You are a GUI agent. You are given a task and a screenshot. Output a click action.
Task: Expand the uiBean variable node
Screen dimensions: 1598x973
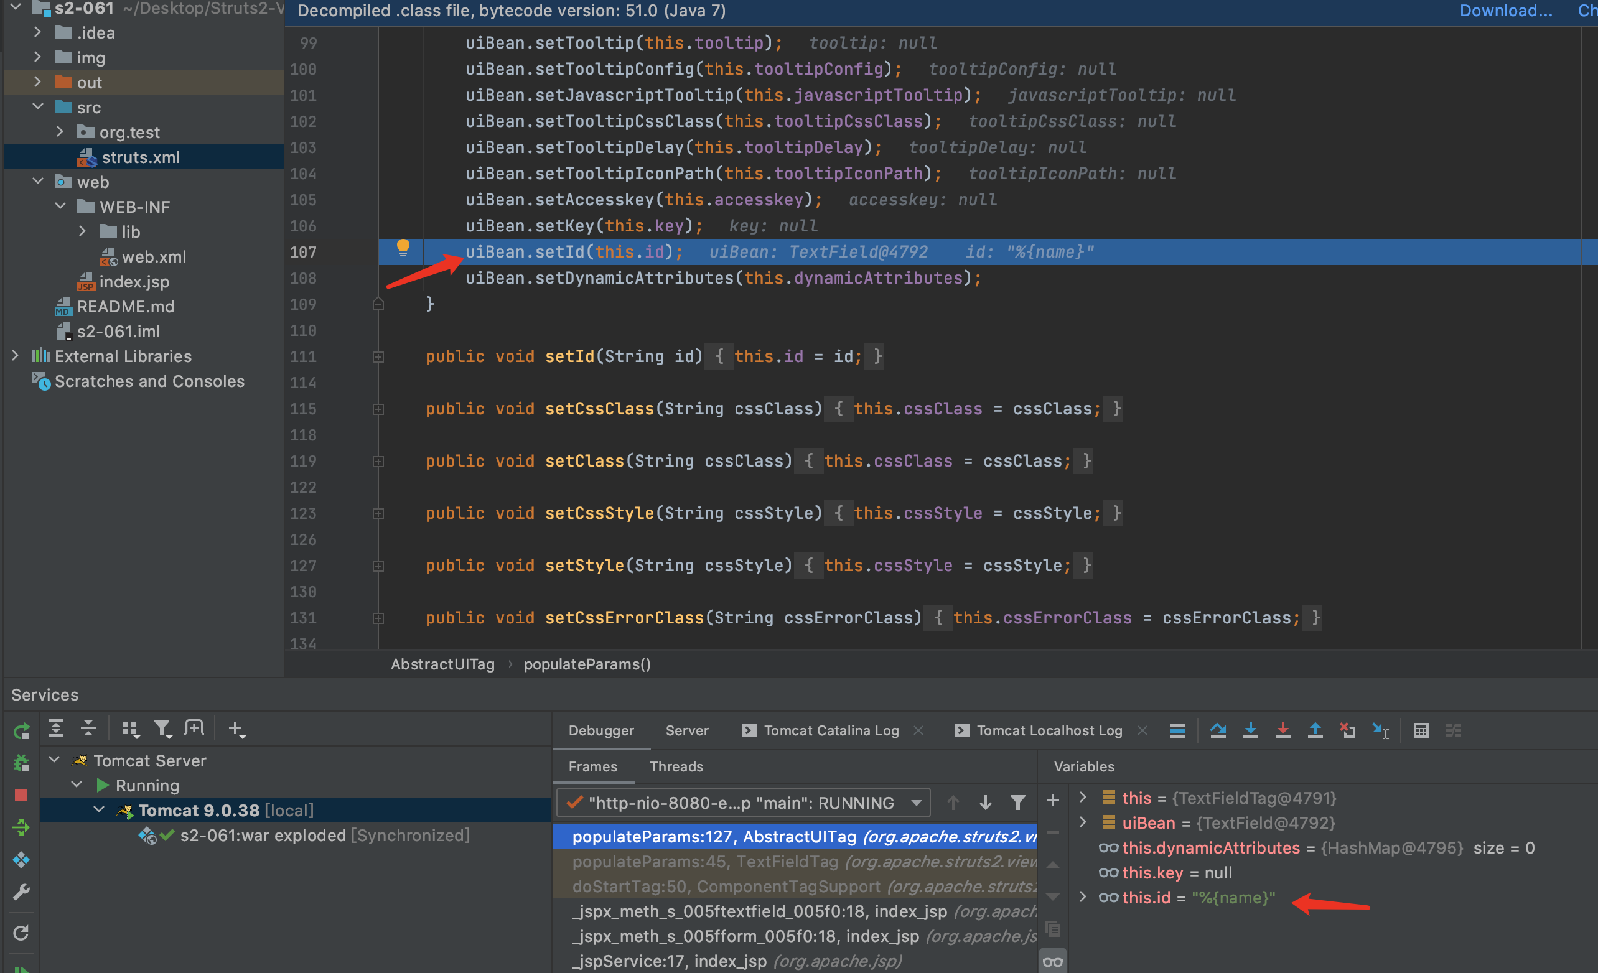pos(1082,822)
